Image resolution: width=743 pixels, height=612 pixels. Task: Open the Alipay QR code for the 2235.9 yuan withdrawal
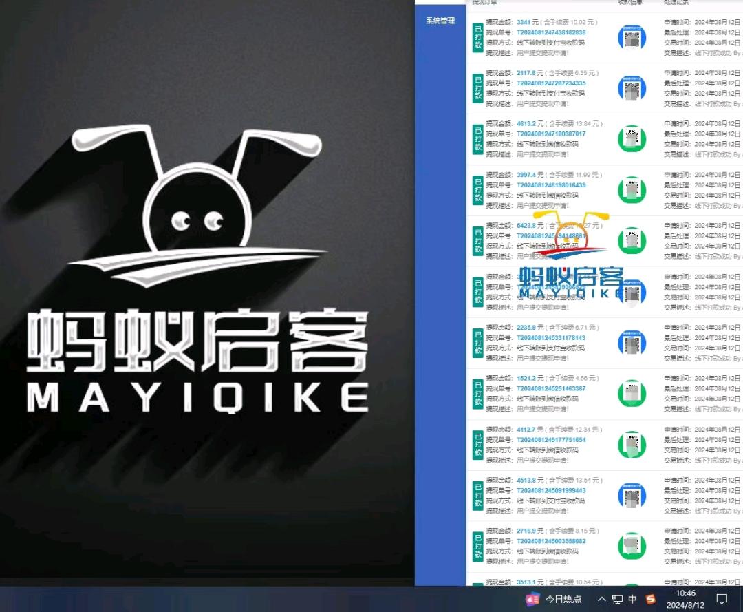(632, 343)
